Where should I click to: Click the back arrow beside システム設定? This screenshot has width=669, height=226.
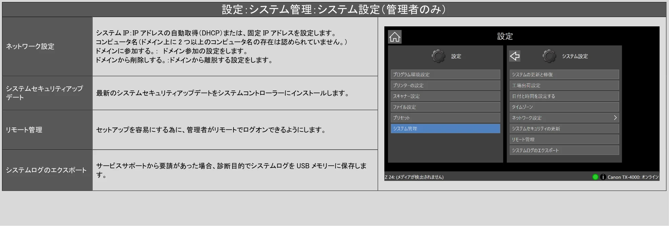click(515, 56)
